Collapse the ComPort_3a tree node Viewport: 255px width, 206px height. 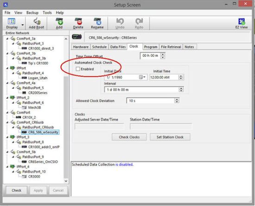[7, 39]
